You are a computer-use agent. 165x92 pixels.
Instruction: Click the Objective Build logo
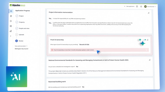pos(18,5)
